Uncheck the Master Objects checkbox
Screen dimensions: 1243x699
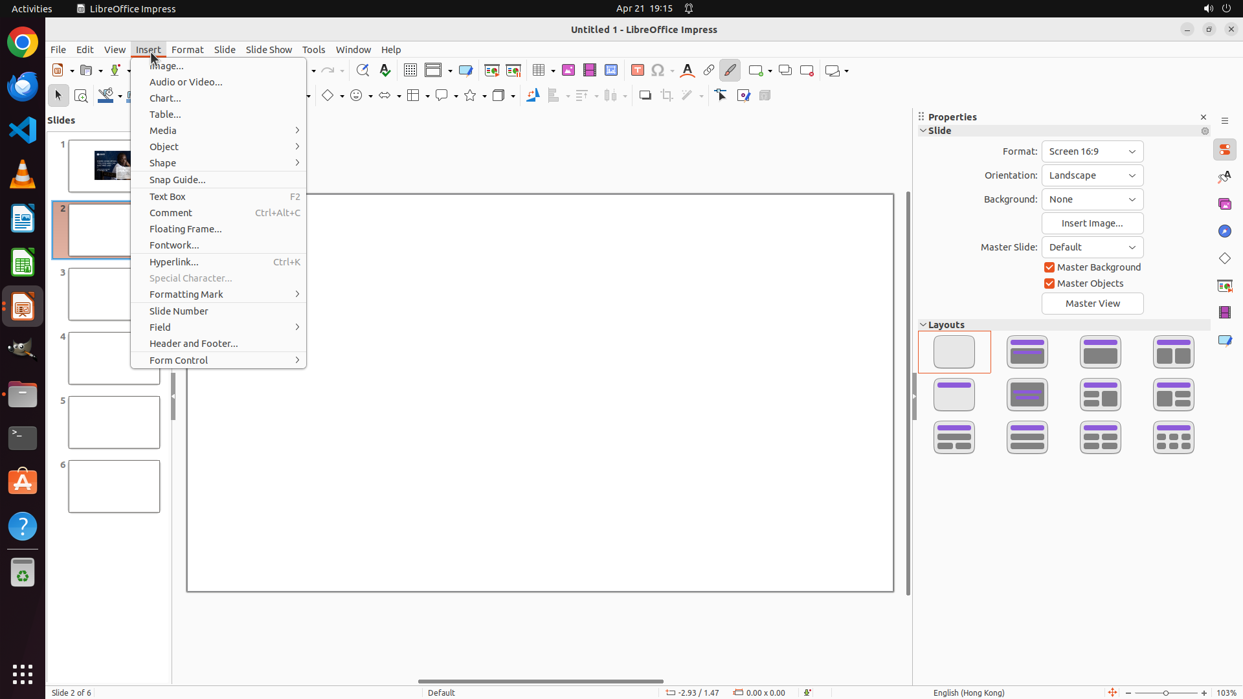pyautogui.click(x=1049, y=283)
